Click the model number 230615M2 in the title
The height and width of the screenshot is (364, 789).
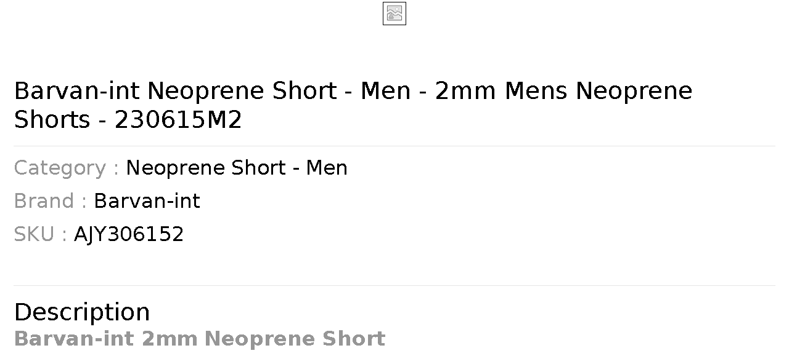178,120
